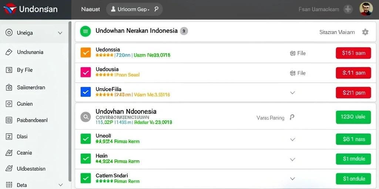Toggle the green checkbox for Catlem Sndari
The image size is (379, 189).
point(85,178)
